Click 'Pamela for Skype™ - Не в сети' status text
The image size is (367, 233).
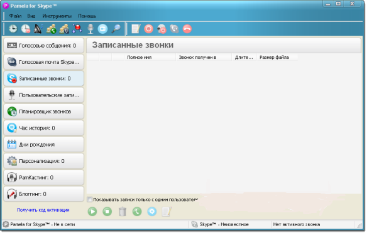43,224
